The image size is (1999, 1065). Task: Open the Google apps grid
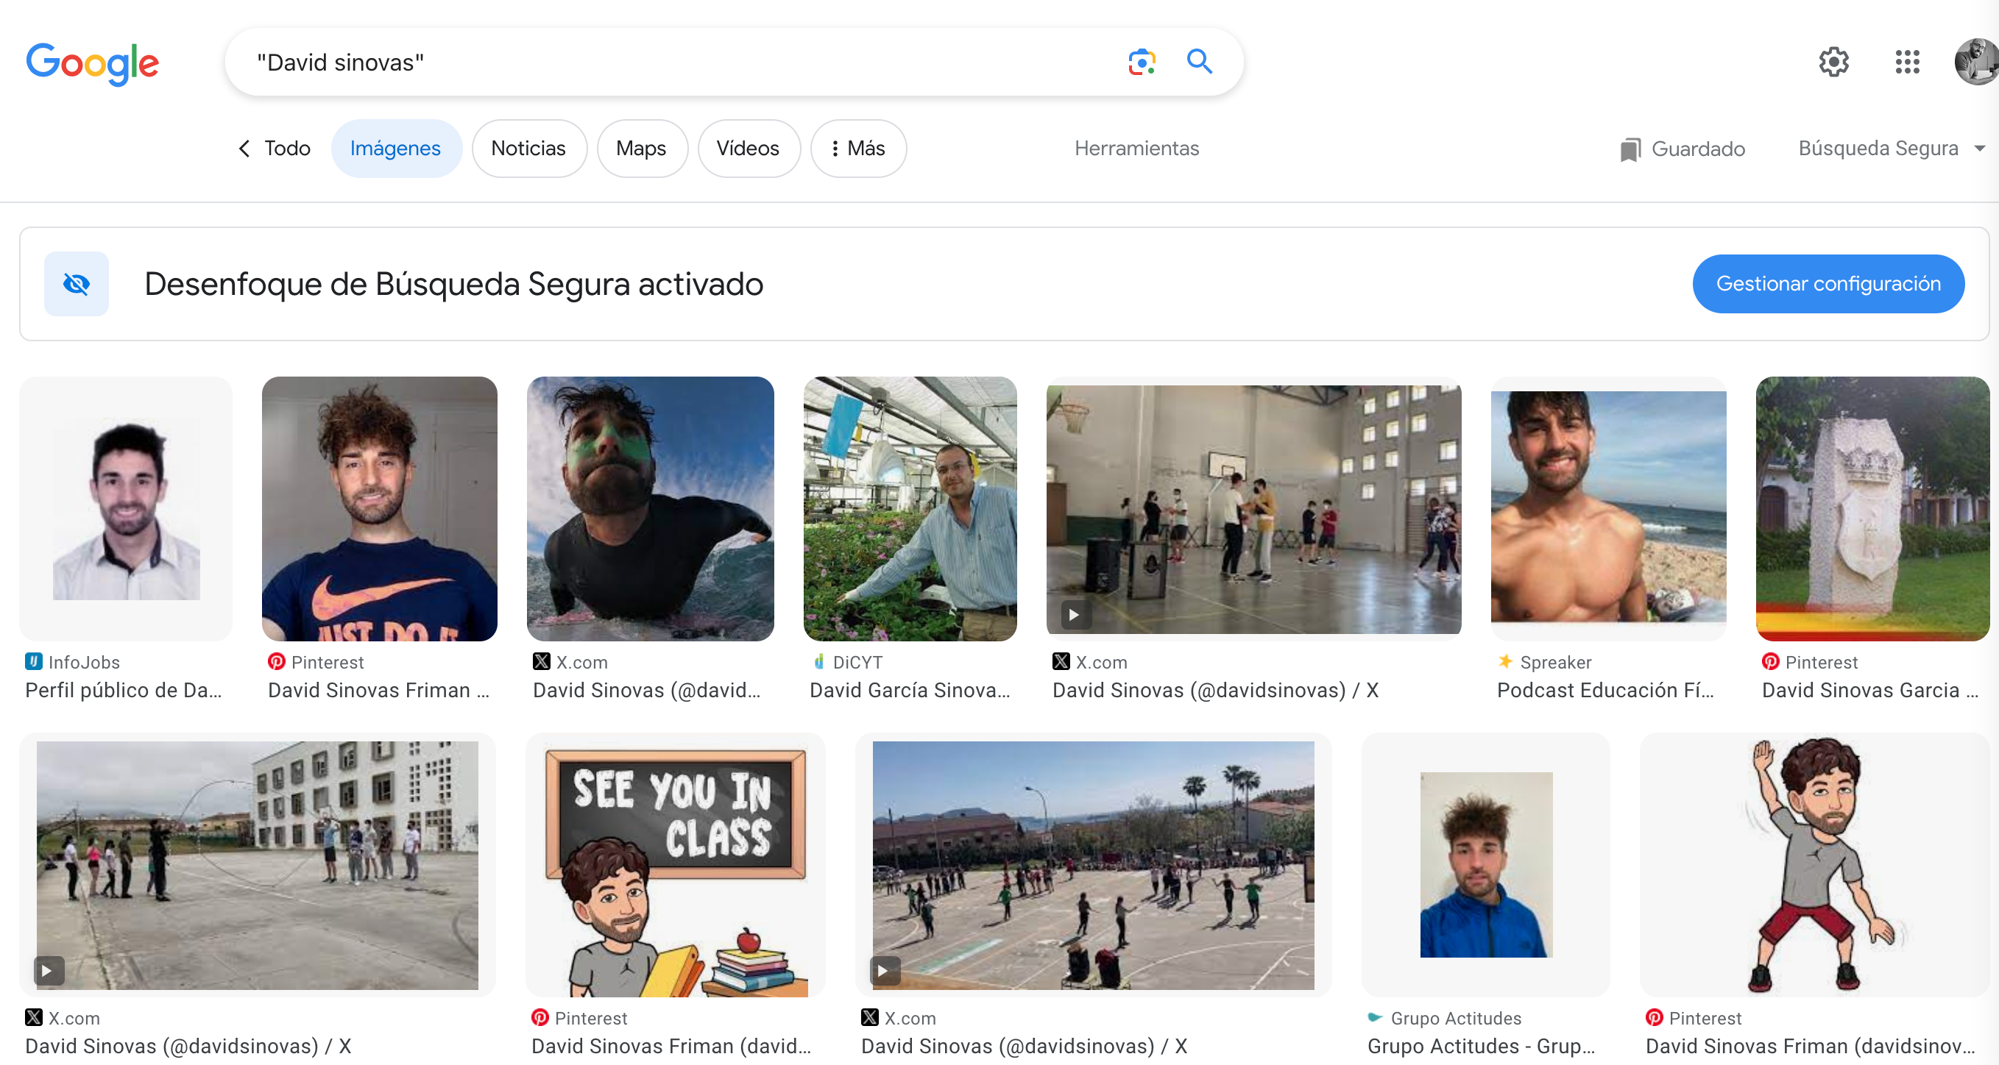click(x=1908, y=62)
